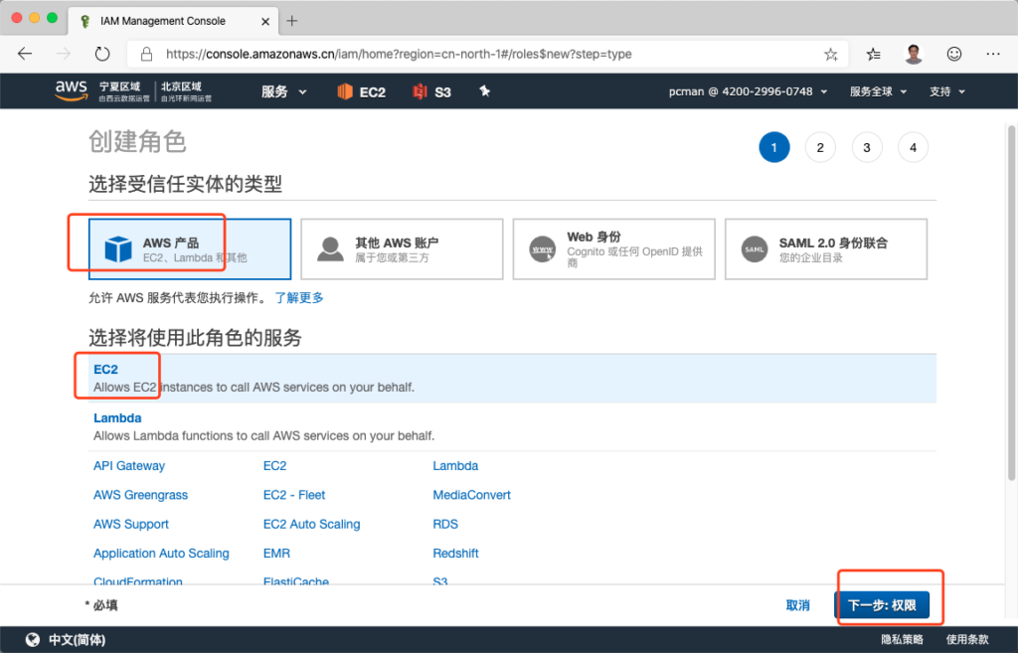The image size is (1018, 653).
Task: Click the pin icon in AWS header
Action: (485, 91)
